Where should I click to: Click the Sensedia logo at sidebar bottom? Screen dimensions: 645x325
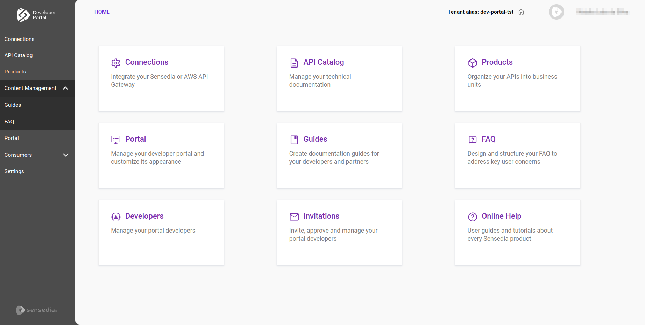tap(36, 310)
